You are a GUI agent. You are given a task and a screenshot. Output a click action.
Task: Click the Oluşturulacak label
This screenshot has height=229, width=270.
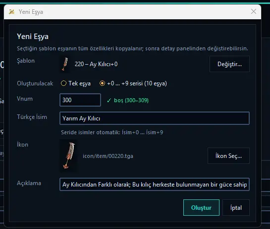[35, 83]
